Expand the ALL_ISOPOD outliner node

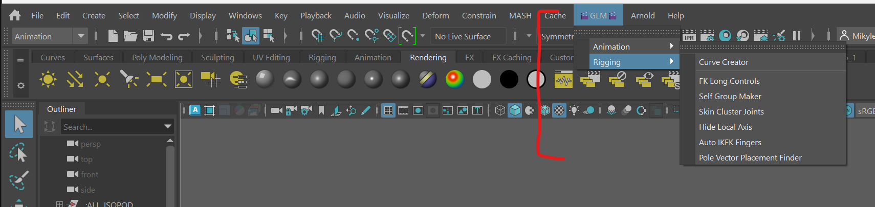click(x=59, y=204)
